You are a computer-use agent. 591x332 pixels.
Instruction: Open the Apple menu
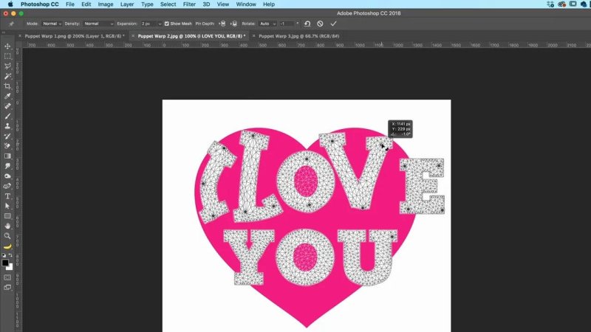[10, 4]
